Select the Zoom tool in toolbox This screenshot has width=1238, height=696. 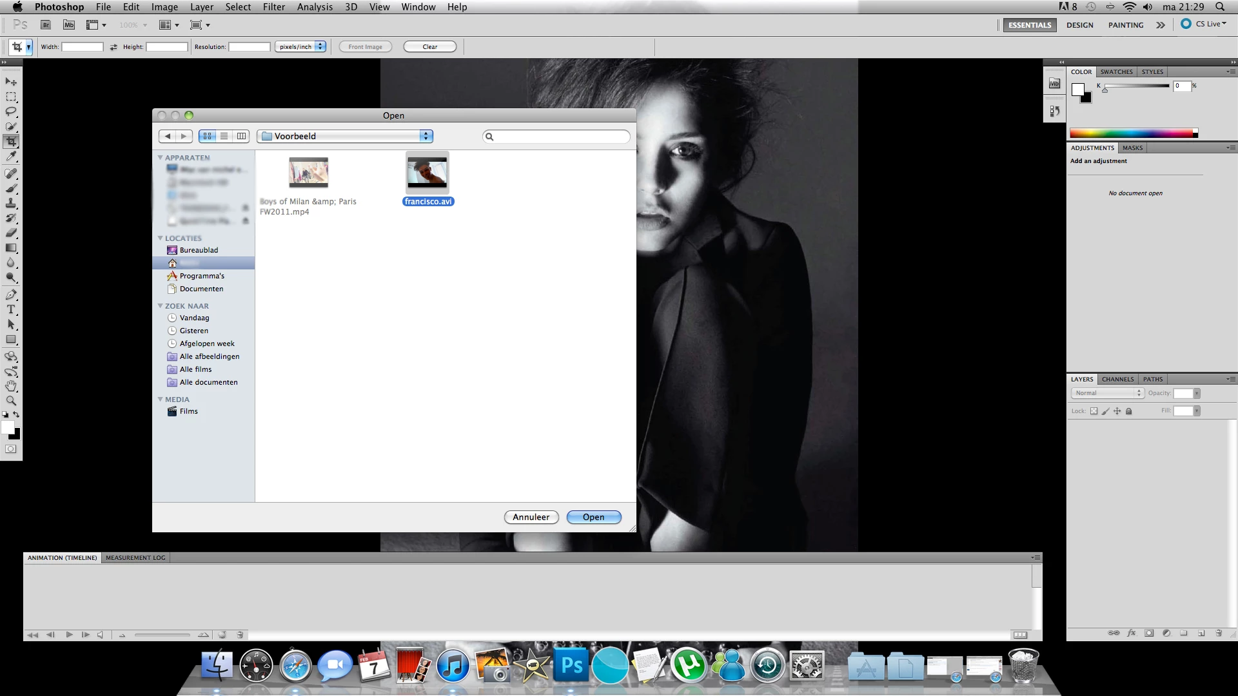(11, 401)
